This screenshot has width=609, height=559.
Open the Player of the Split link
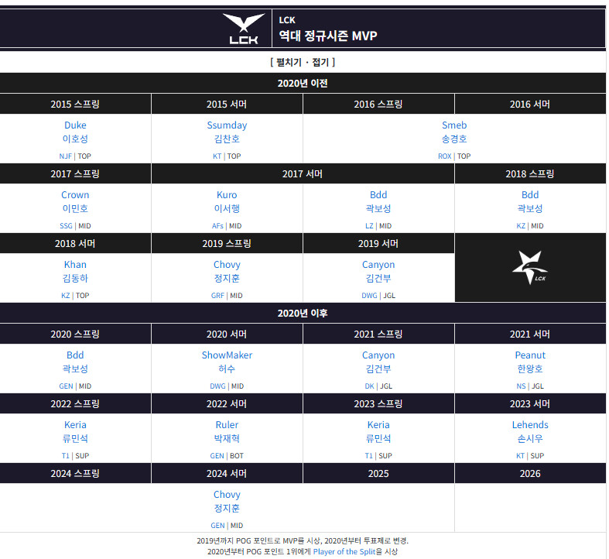pyautogui.click(x=344, y=551)
